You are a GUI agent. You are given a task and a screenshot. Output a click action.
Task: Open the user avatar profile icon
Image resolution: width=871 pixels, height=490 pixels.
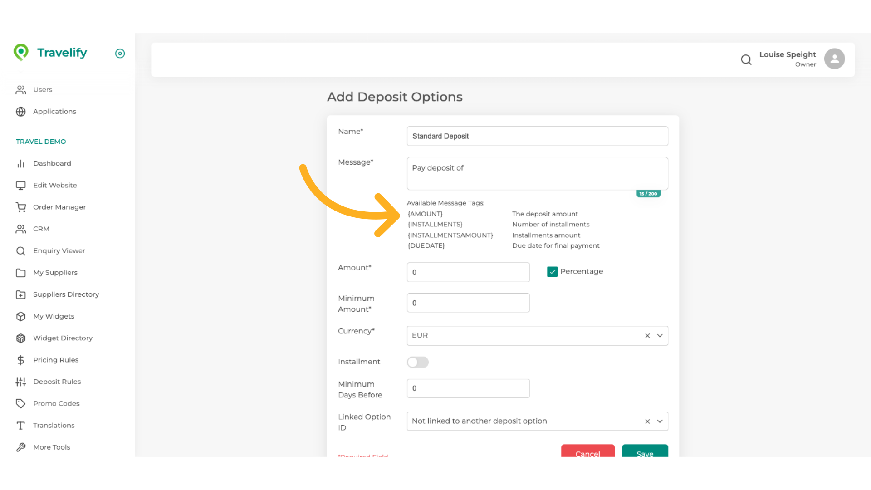834,59
